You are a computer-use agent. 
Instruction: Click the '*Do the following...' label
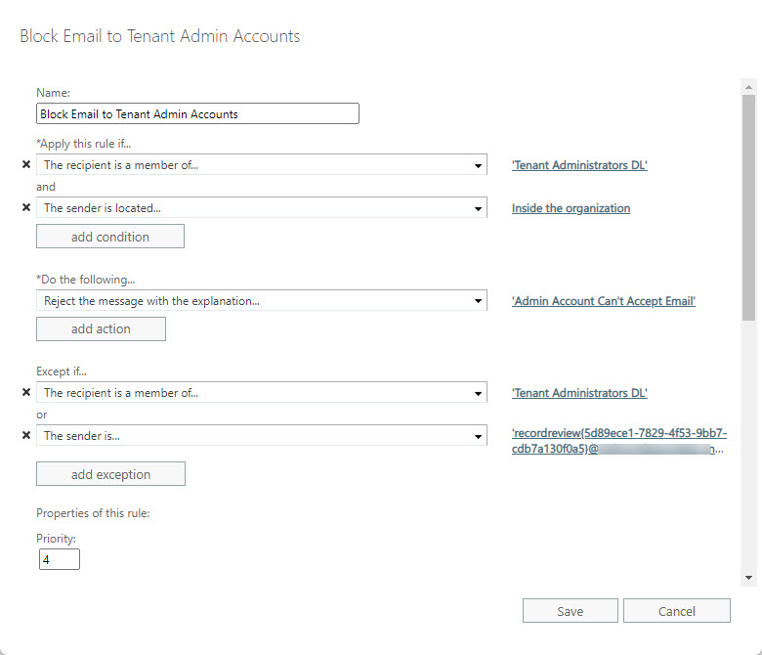[86, 280]
